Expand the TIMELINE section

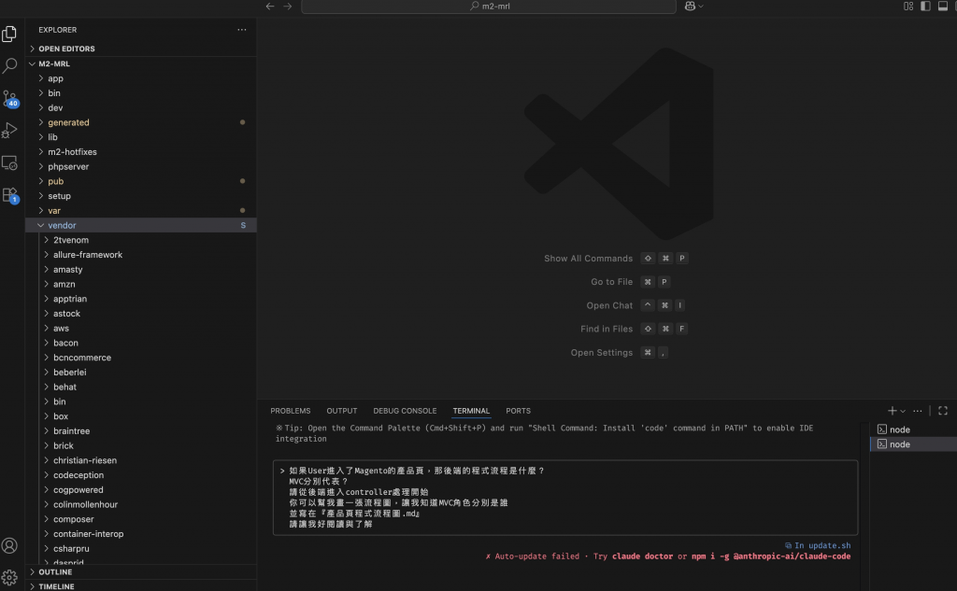[141, 586]
